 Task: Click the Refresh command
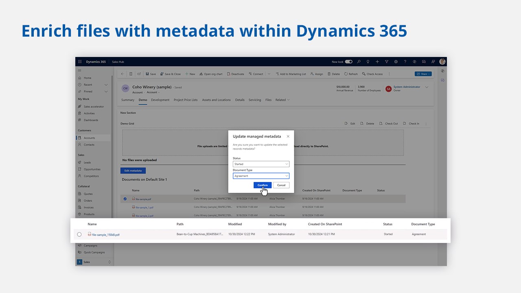pos(351,74)
